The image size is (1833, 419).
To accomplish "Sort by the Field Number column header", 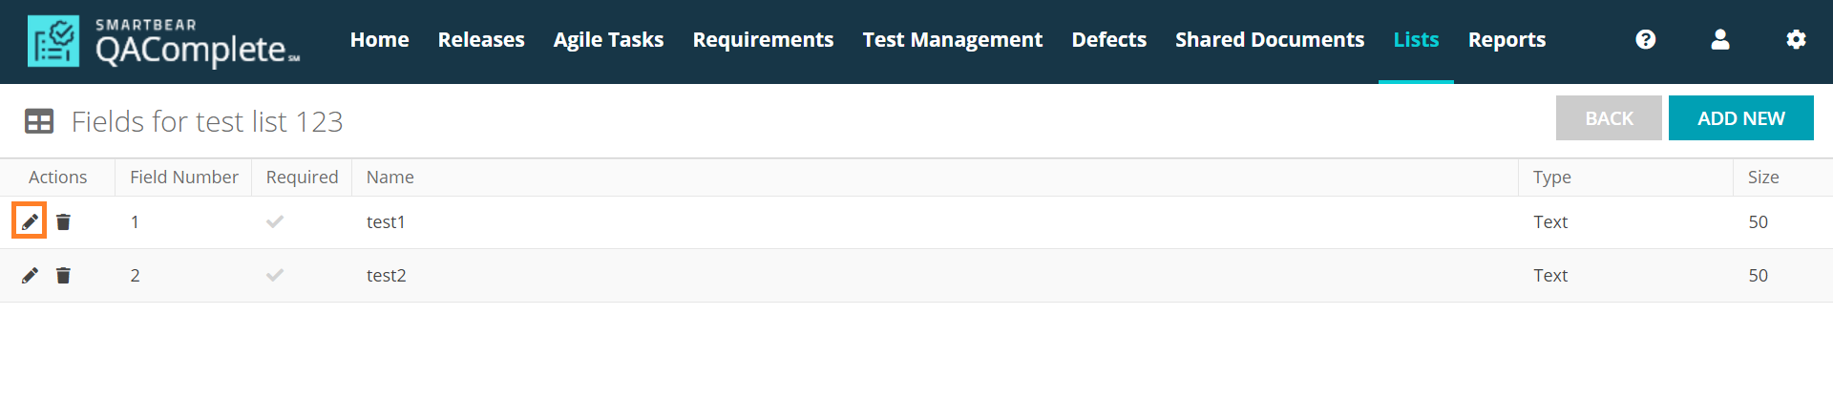I will (183, 178).
